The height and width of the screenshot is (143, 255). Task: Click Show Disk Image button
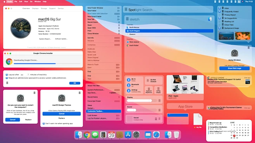(x=234, y=68)
